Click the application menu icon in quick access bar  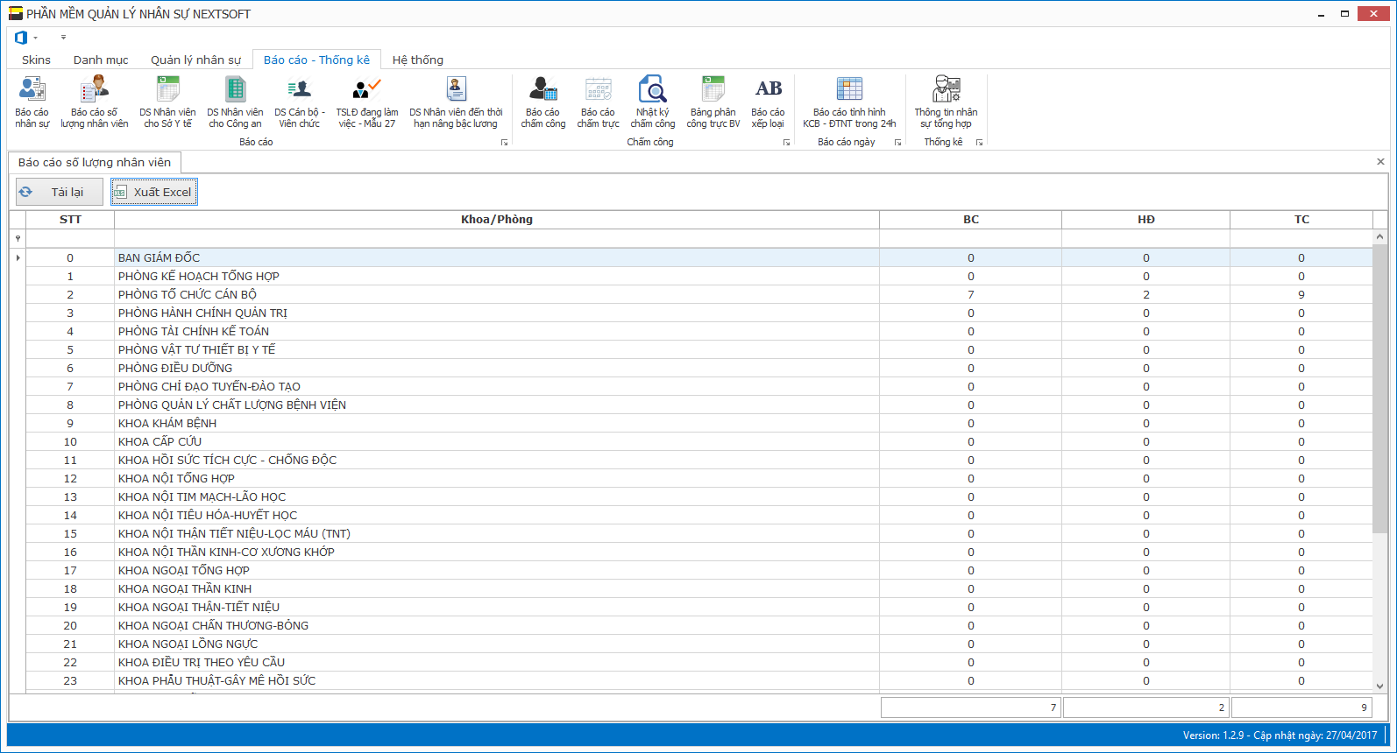[x=22, y=38]
